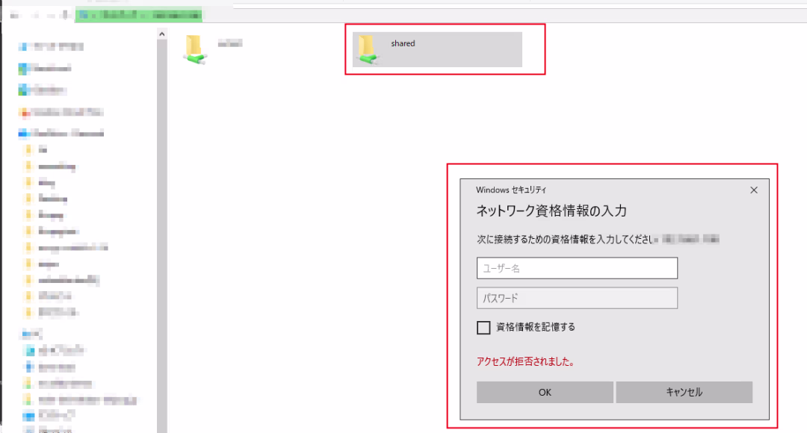Close the Windows セキュリティ dialog
The image size is (807, 433).
pyautogui.click(x=753, y=190)
